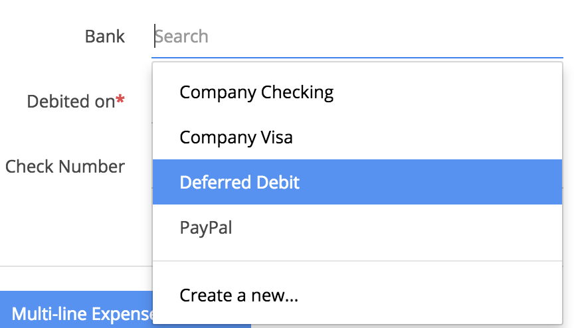Open the Create a new... entry
Screen dimensions: 574x328
(357, 295)
